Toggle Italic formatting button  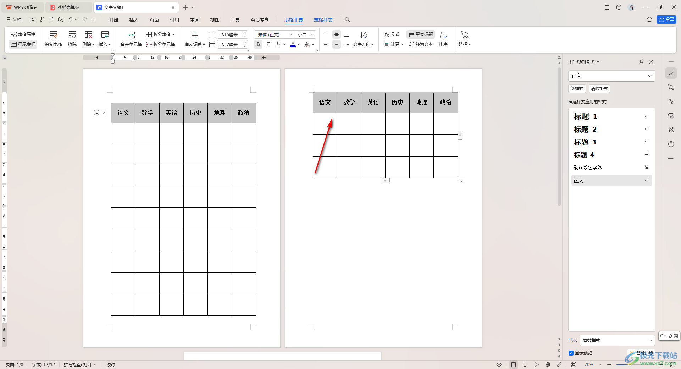coord(268,44)
